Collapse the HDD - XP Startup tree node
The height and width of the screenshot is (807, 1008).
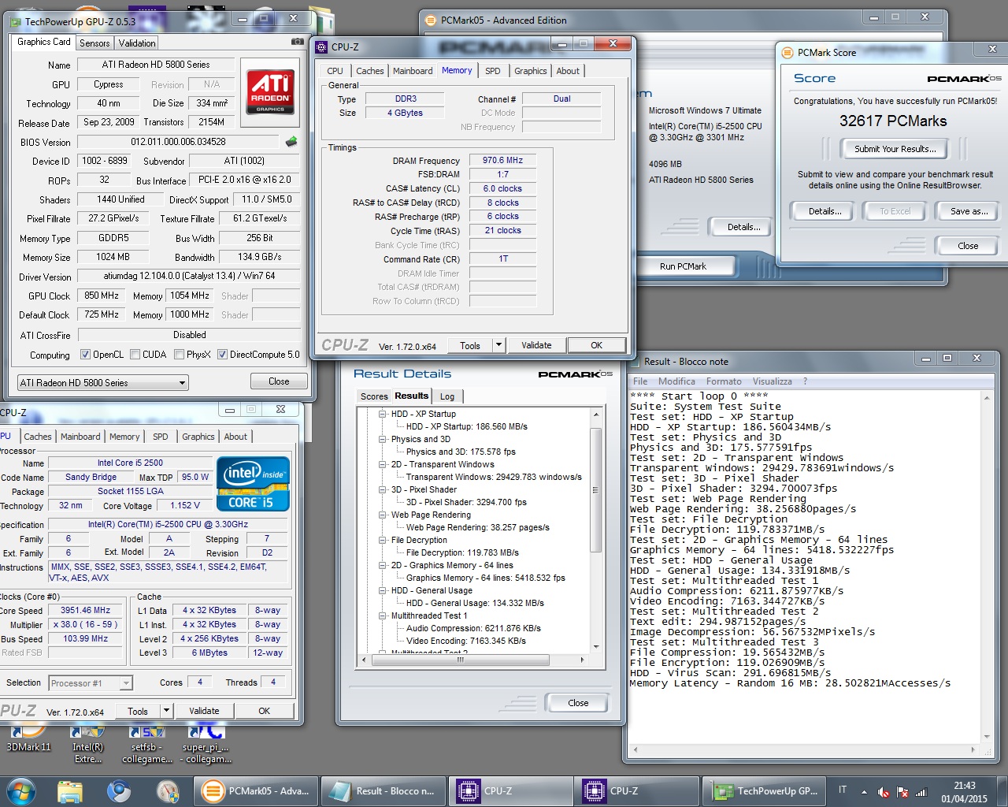click(x=383, y=414)
